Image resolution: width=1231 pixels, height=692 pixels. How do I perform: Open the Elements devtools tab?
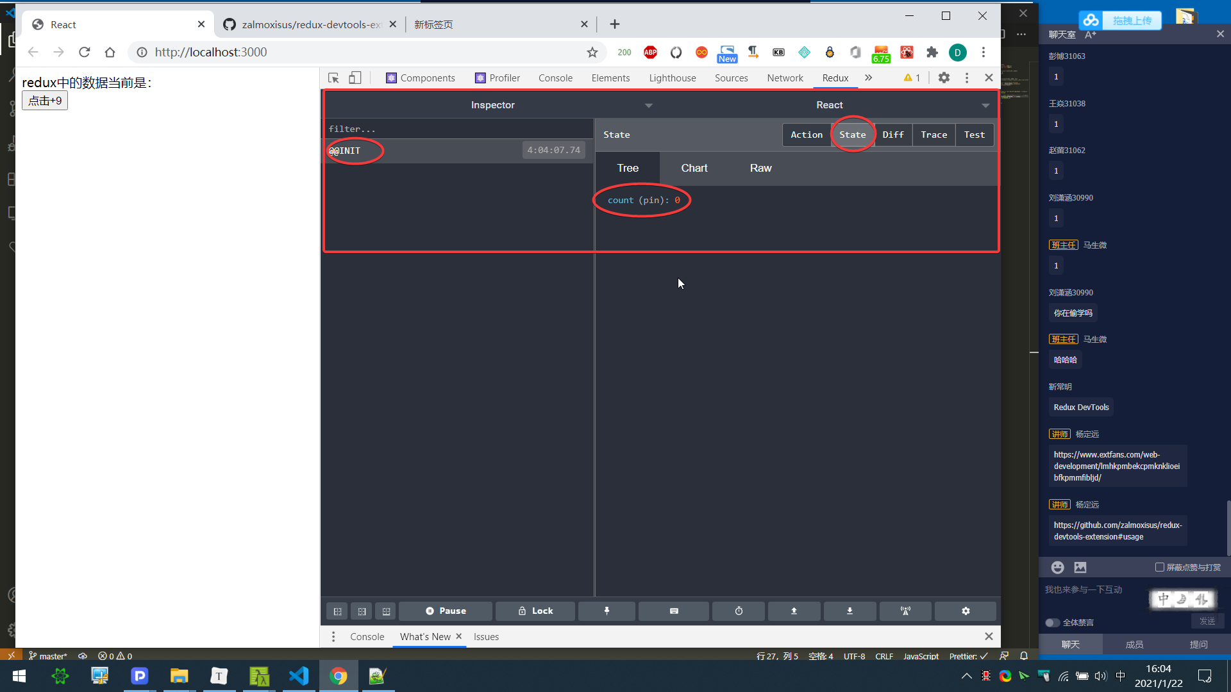pos(610,78)
